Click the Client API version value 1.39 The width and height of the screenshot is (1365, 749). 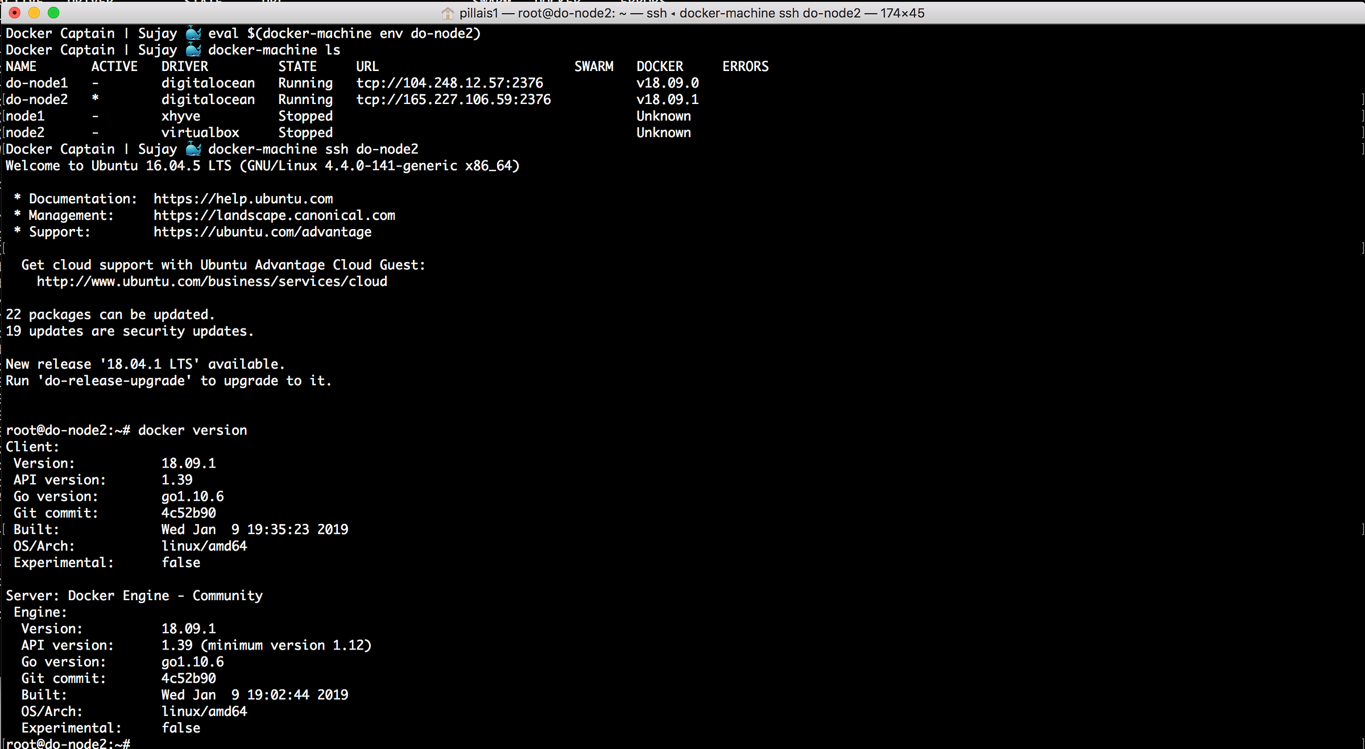point(177,480)
